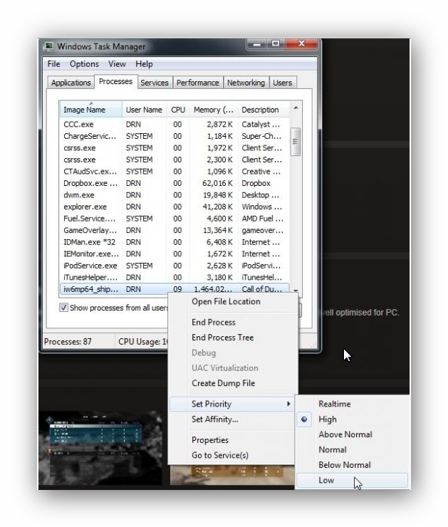
Task: Minimize the Task Manager window
Action: 257,44
